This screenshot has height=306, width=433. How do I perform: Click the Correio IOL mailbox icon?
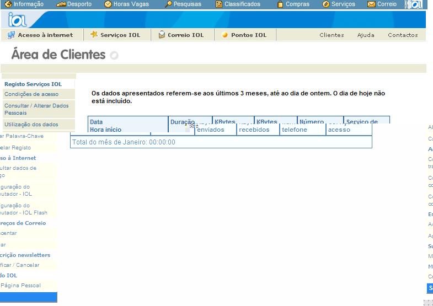162,35
